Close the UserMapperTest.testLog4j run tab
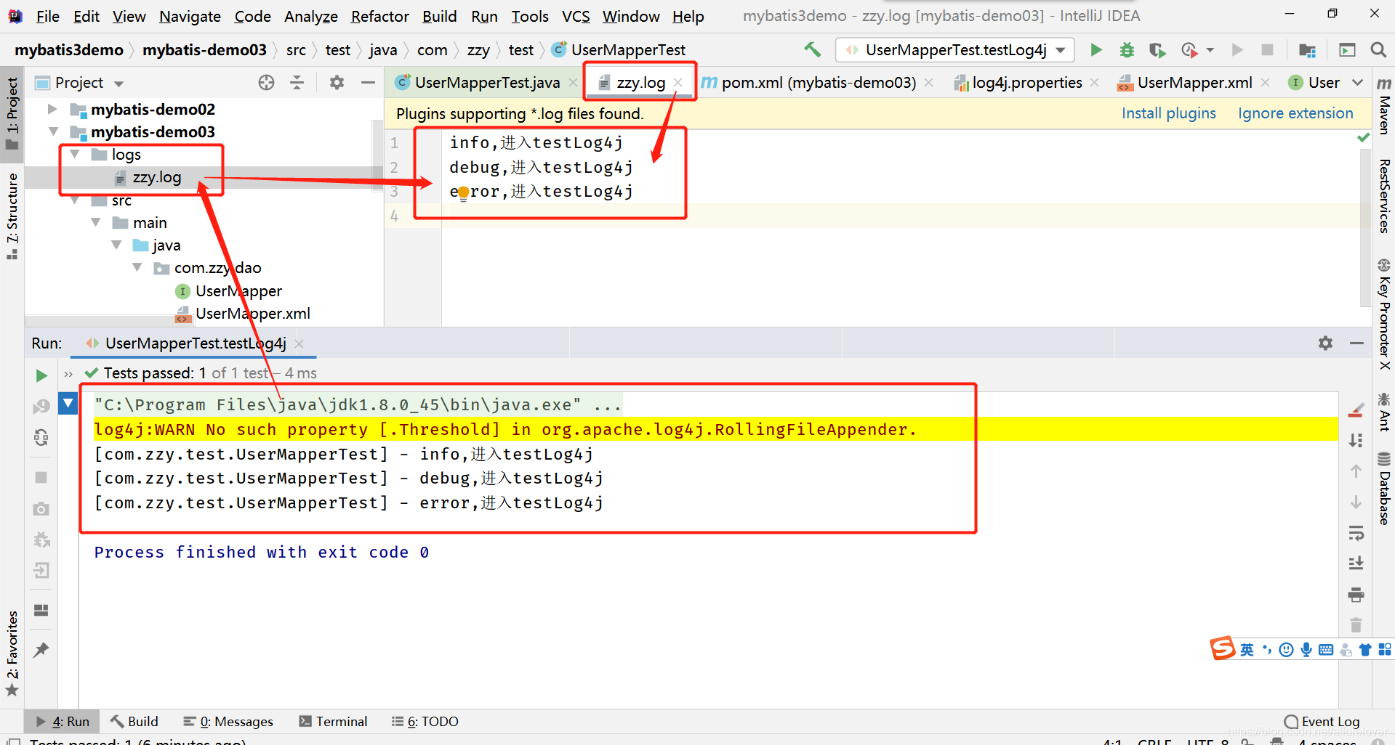Viewport: 1395px width, 745px height. click(x=299, y=343)
